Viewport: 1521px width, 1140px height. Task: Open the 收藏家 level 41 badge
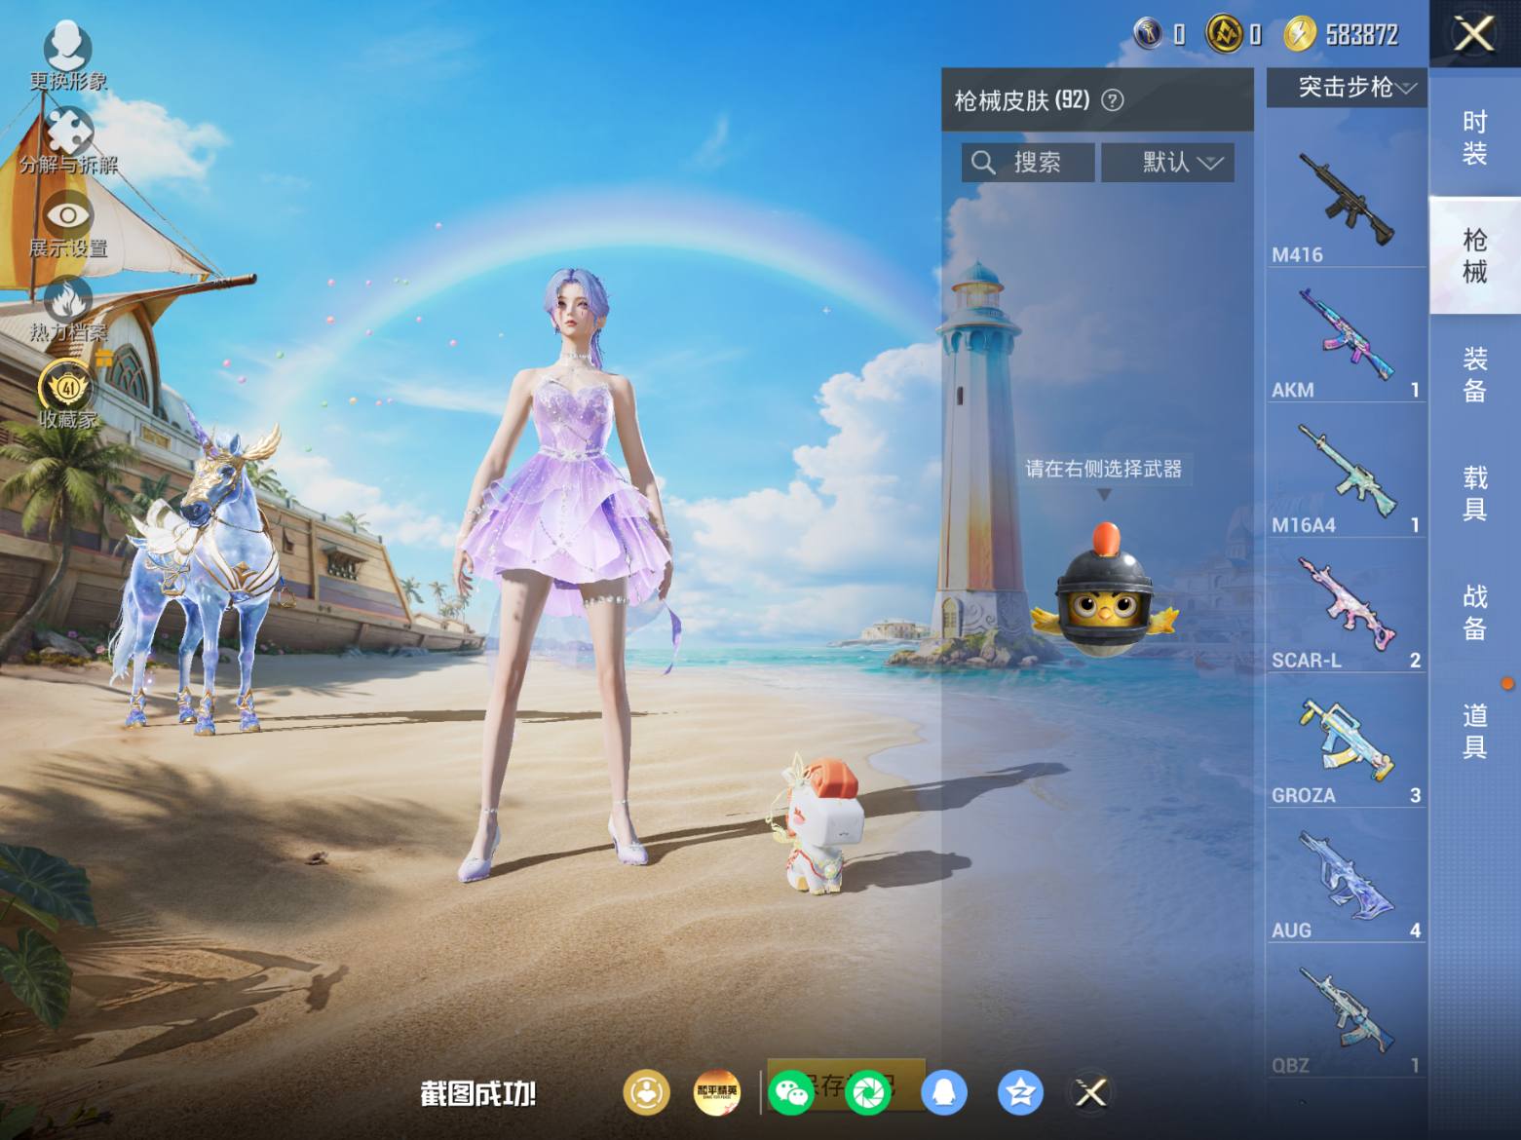(x=68, y=395)
